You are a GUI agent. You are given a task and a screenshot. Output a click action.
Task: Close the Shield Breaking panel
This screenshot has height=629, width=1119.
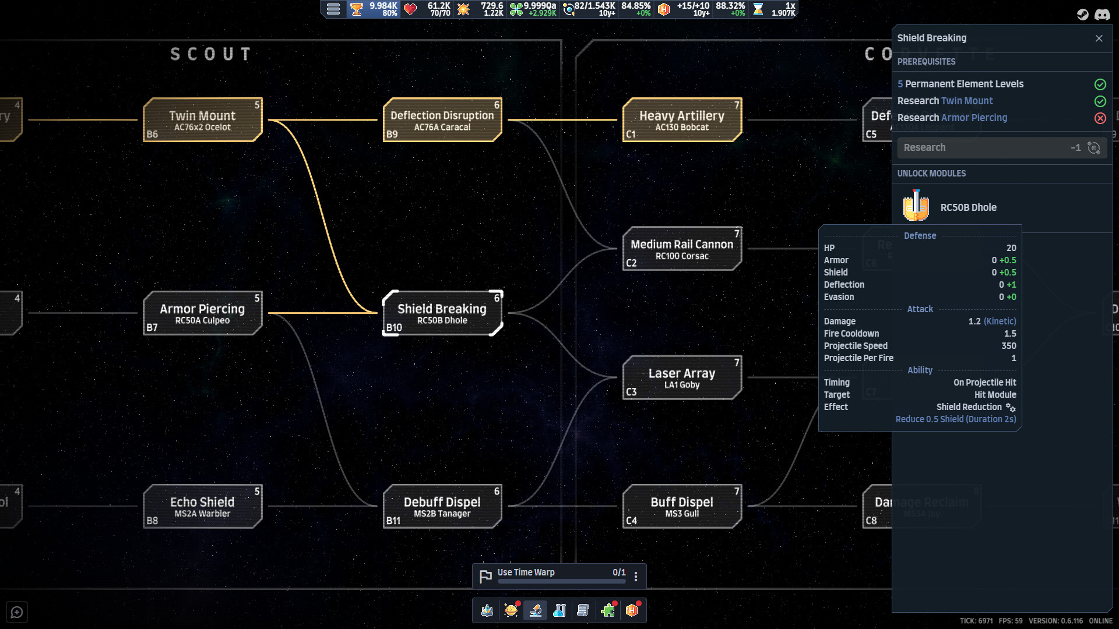tap(1099, 38)
